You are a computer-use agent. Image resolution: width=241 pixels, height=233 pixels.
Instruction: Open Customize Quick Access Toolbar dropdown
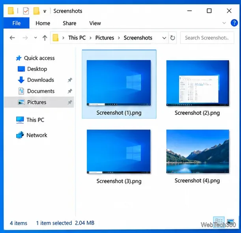pos(45,11)
